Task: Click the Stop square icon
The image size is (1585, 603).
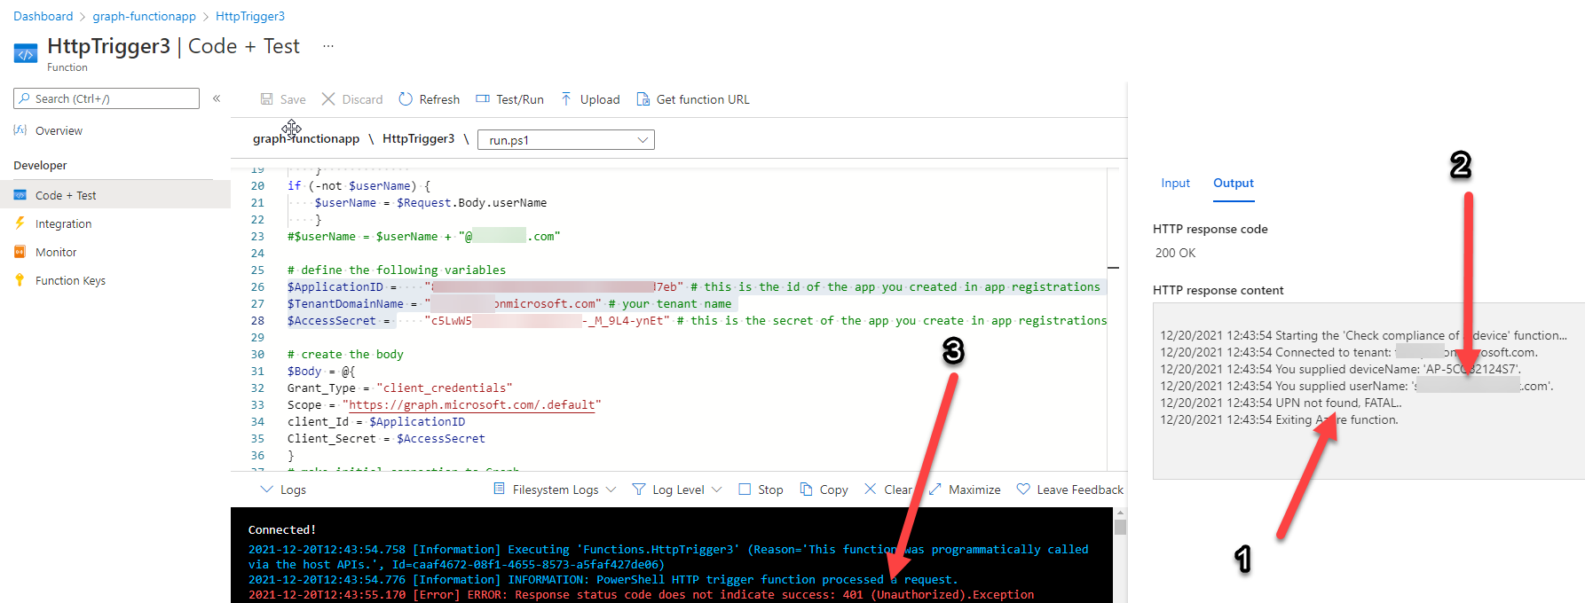Action: [x=745, y=489]
